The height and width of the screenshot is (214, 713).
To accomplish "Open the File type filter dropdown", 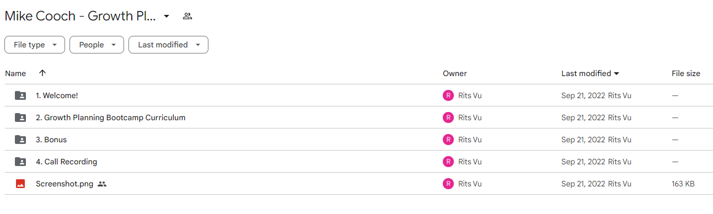I will pyautogui.click(x=35, y=45).
